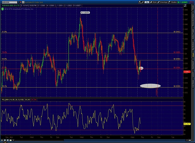Click the C: close price field in header
The image size is (195, 143).
68,6
